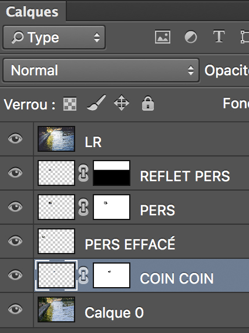
Task: Hide the Calque 0 layer
Action: (15, 309)
